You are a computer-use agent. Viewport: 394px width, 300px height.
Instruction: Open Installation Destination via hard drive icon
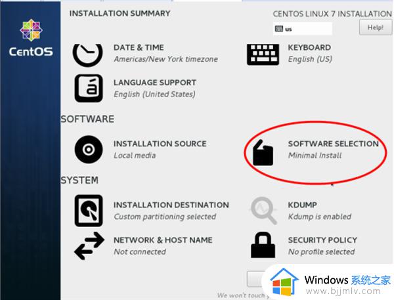coord(88,210)
